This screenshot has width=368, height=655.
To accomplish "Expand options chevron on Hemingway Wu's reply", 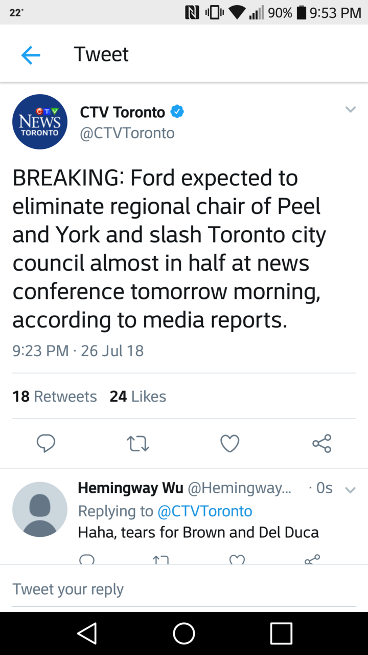I will click(350, 490).
